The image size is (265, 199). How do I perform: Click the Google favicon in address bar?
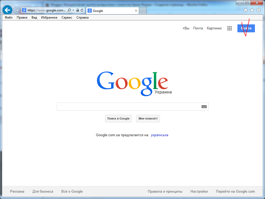[24, 10]
